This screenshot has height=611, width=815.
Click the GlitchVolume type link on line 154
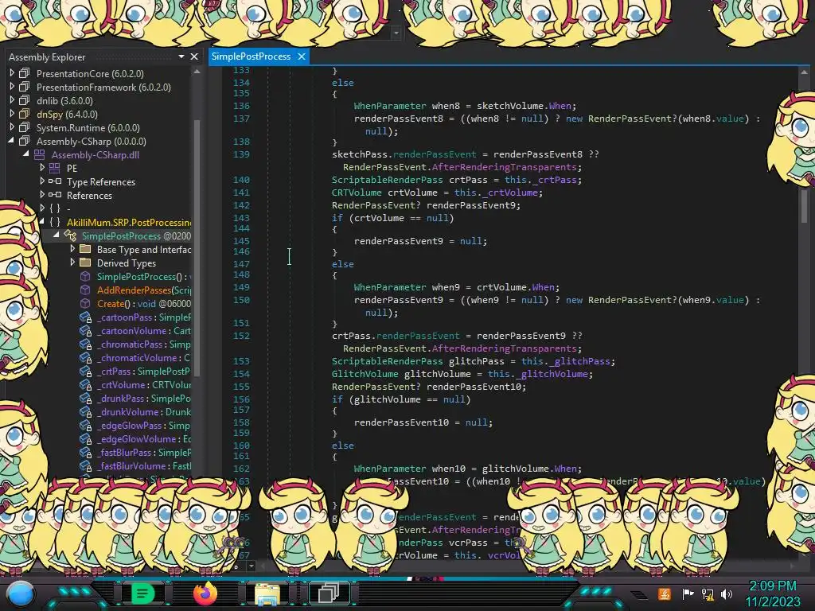click(365, 374)
